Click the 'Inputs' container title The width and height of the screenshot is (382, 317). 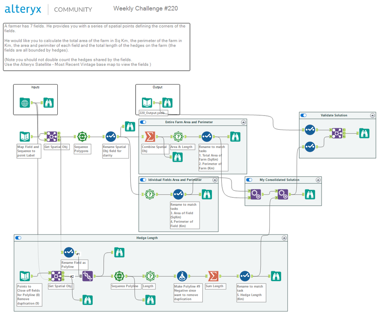pyautogui.click(x=35, y=87)
